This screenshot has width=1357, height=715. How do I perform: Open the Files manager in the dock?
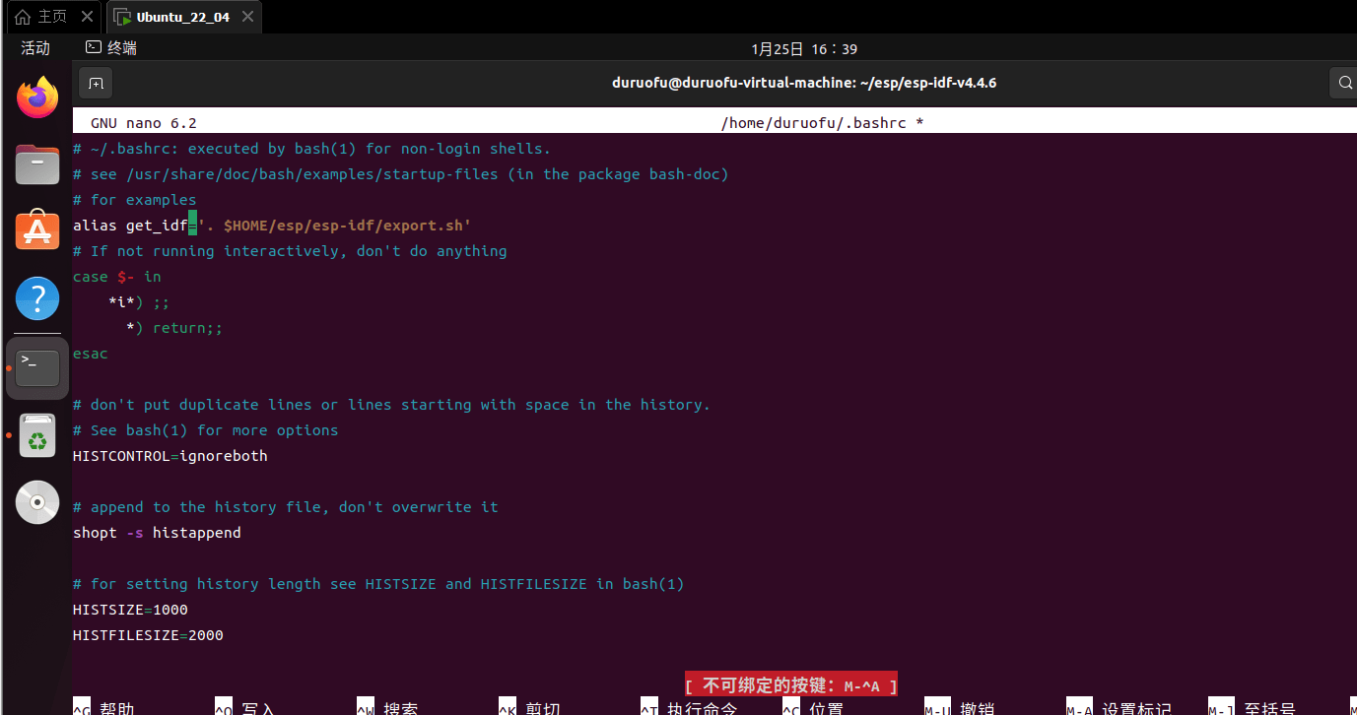click(x=37, y=163)
